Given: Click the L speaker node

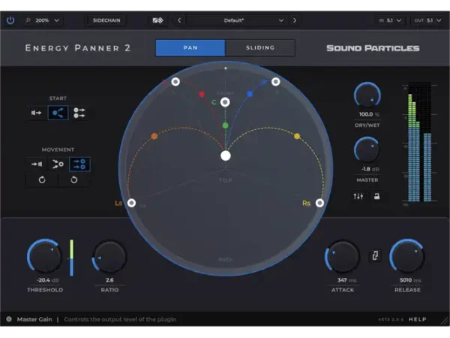Looking at the screenshot, I should pos(175,82).
